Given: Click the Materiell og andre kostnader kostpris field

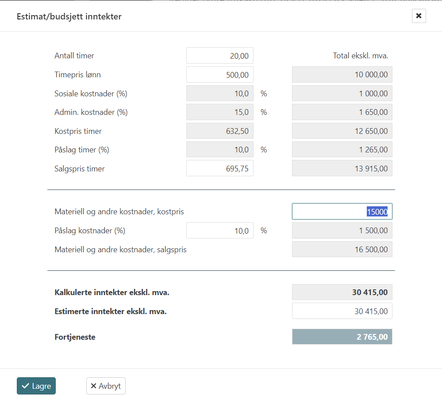Looking at the screenshot, I should point(342,212).
